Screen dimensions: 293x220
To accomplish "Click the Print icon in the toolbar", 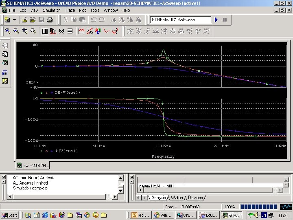I will pyautogui.click(x=49, y=20).
